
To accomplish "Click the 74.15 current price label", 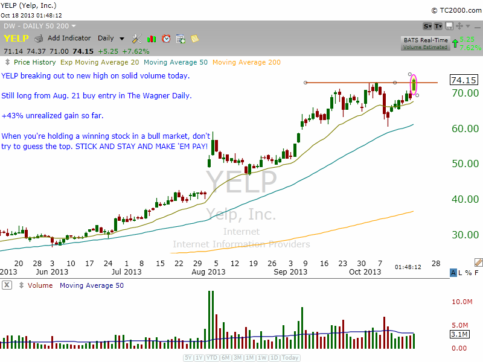I will (464, 80).
